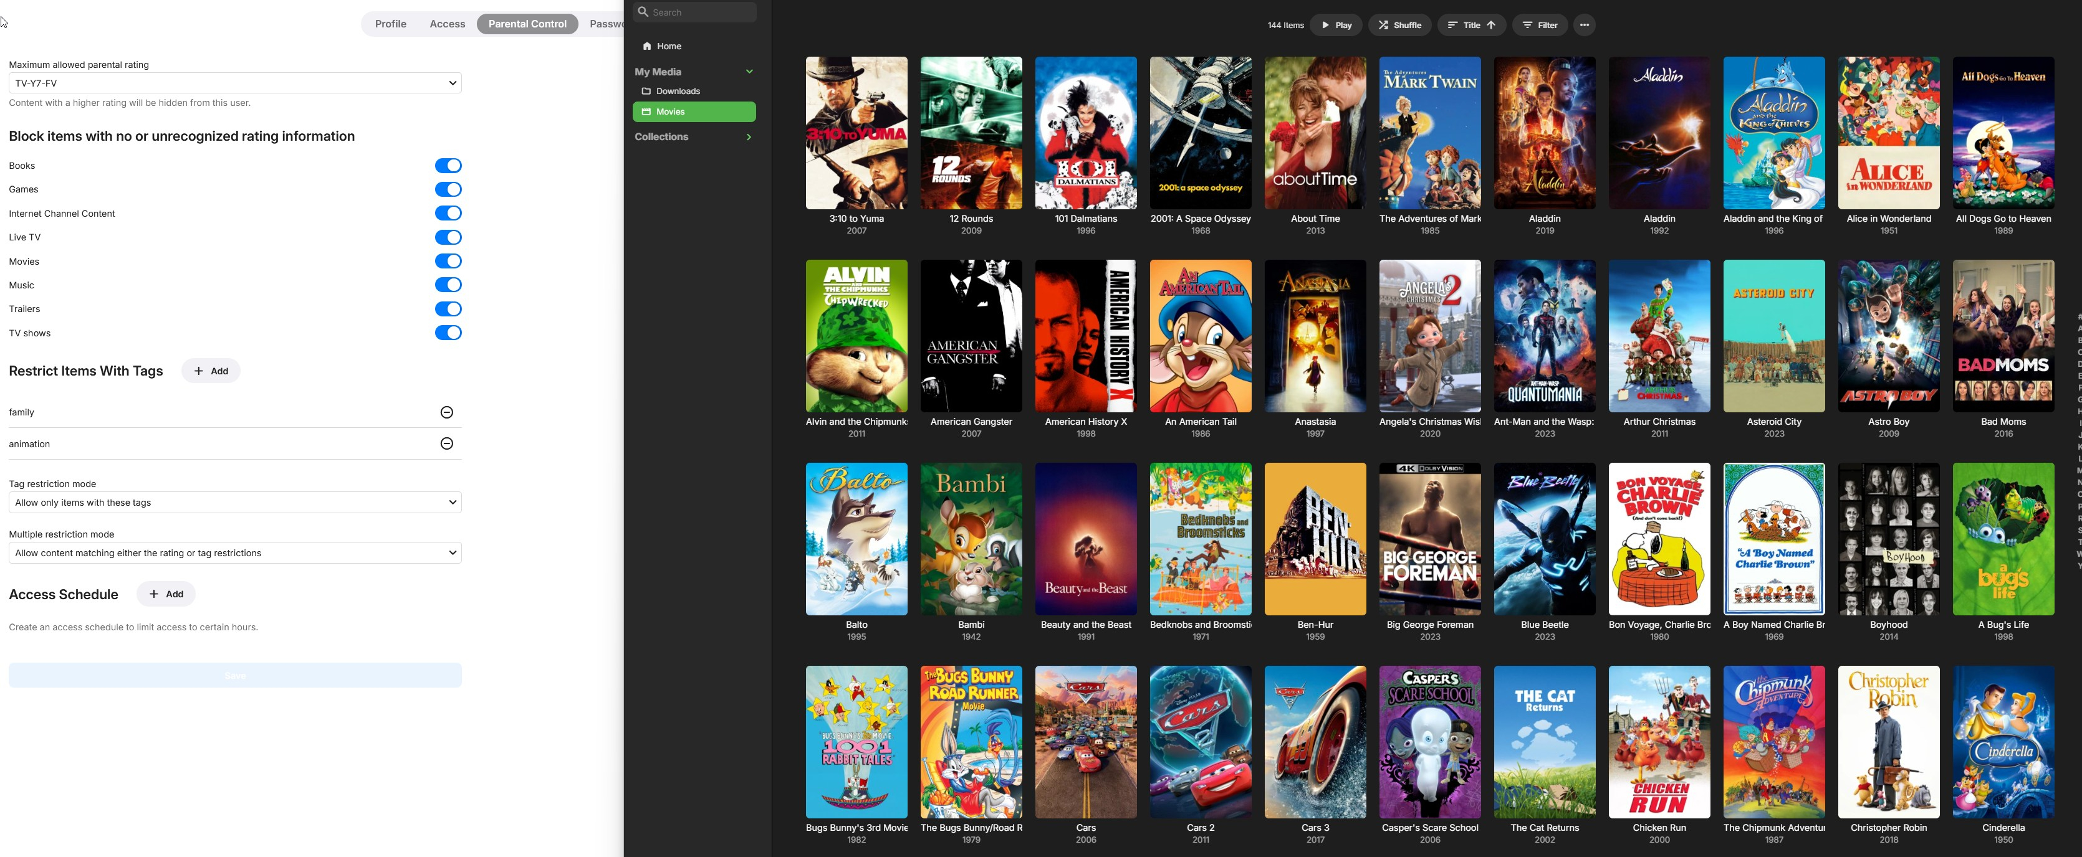Open the Filter options
Viewport: 2082px width, 857px height.
point(1540,25)
